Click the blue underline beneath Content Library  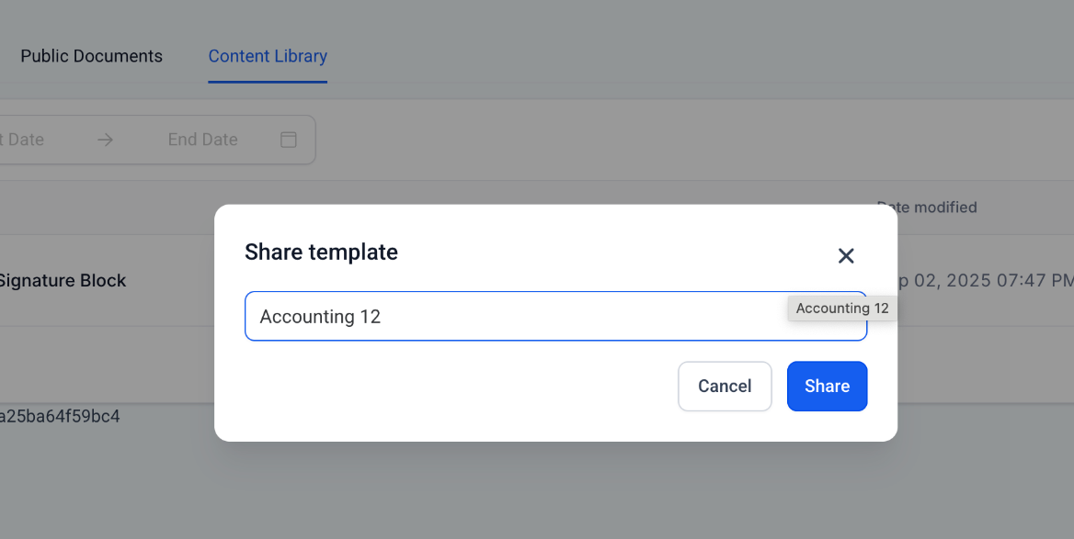click(x=268, y=82)
